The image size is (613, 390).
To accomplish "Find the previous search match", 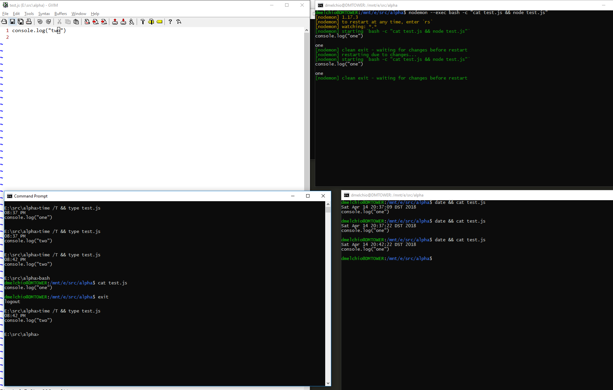I will pos(104,21).
